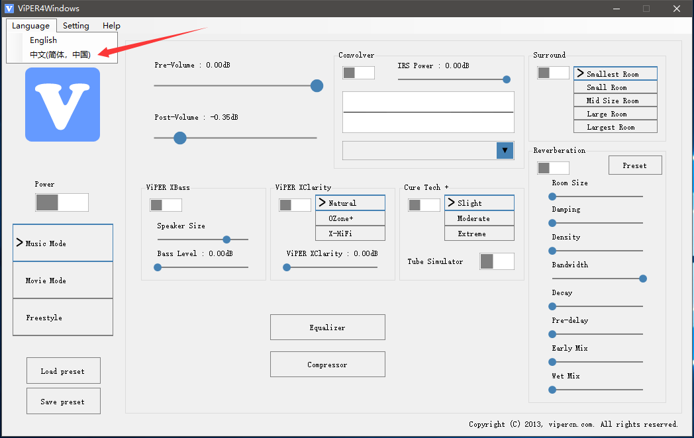The image size is (694, 438).
Task: Select Smallest Room surround option
Action: click(615, 73)
